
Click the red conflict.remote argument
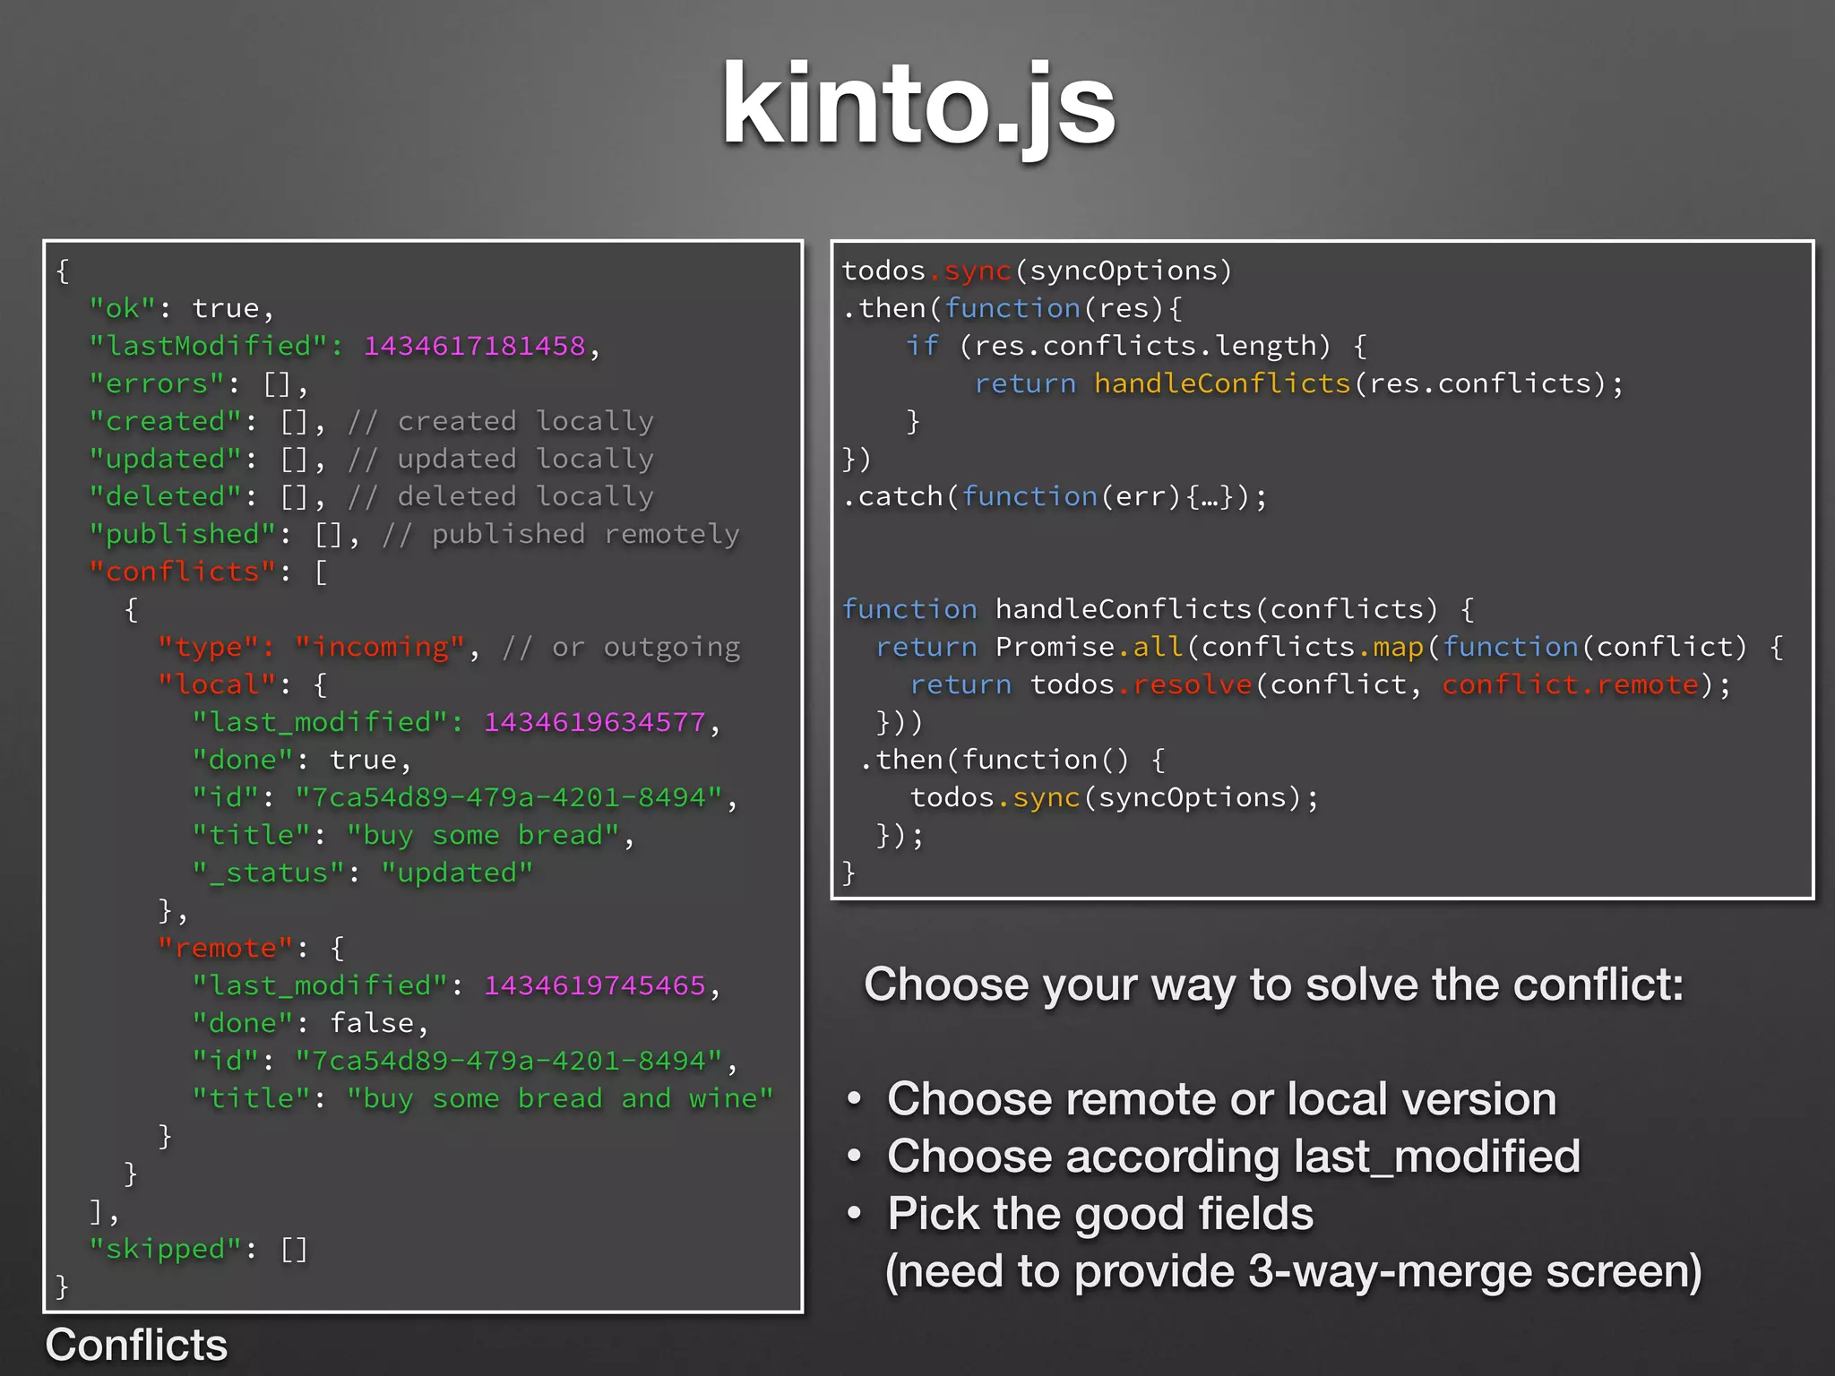1570,684
